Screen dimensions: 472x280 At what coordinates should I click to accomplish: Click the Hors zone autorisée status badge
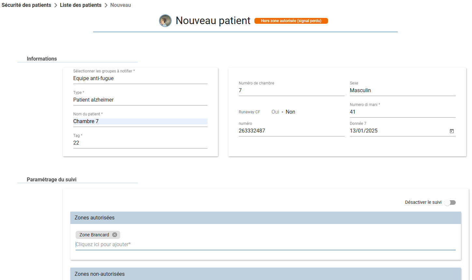[291, 21]
